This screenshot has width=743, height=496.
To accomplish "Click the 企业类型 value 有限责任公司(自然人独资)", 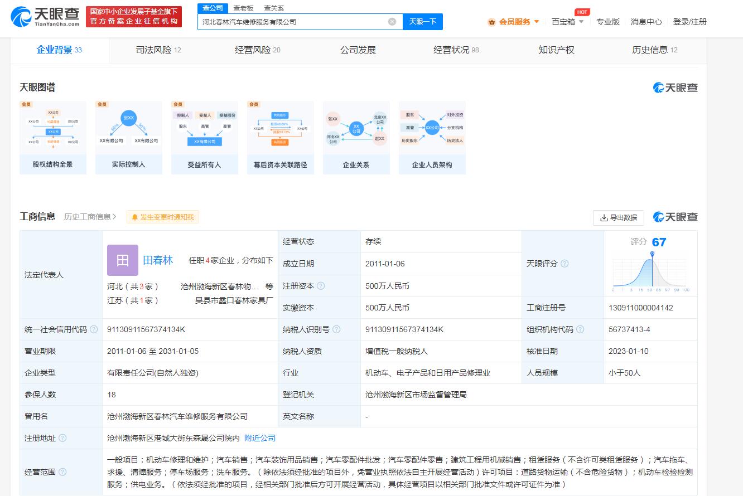I will click(x=153, y=373).
